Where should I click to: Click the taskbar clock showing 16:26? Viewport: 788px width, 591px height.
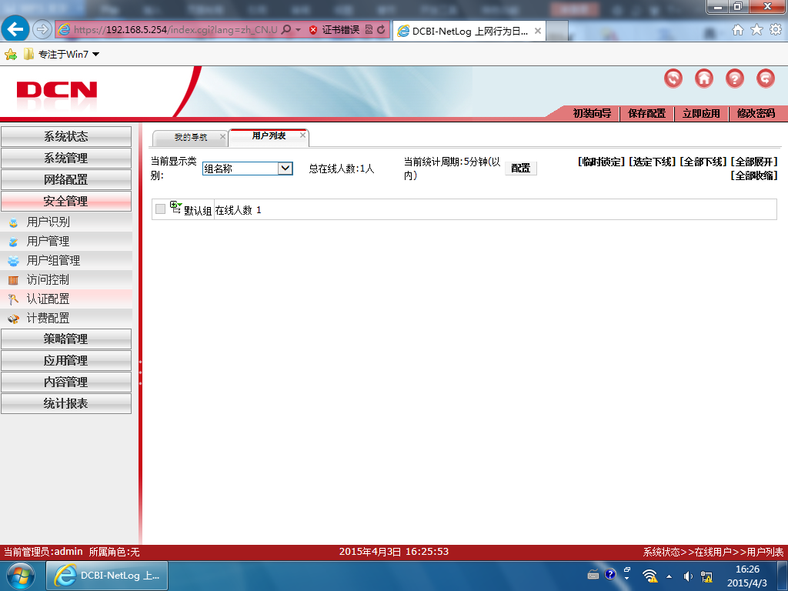(746, 576)
